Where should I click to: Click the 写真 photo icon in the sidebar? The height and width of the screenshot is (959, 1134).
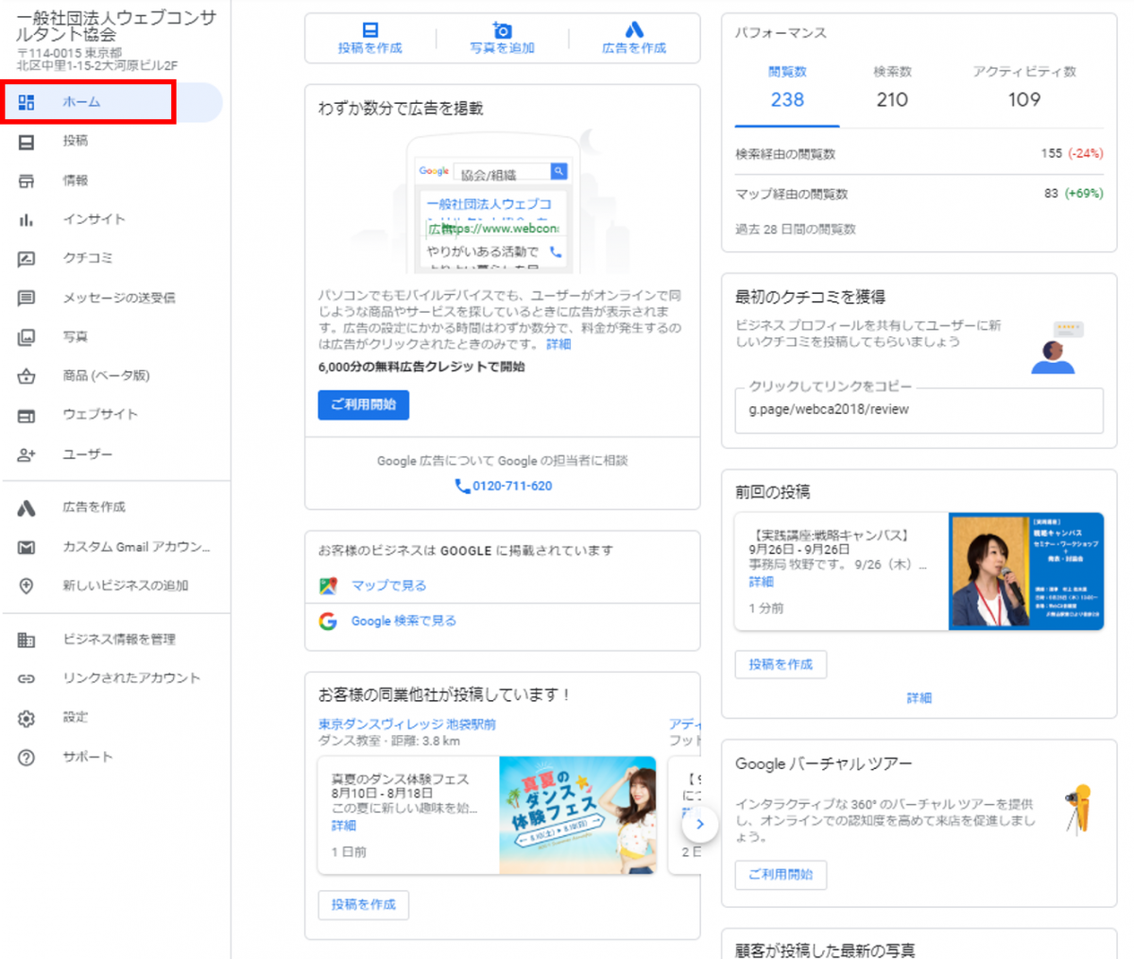click(26, 336)
